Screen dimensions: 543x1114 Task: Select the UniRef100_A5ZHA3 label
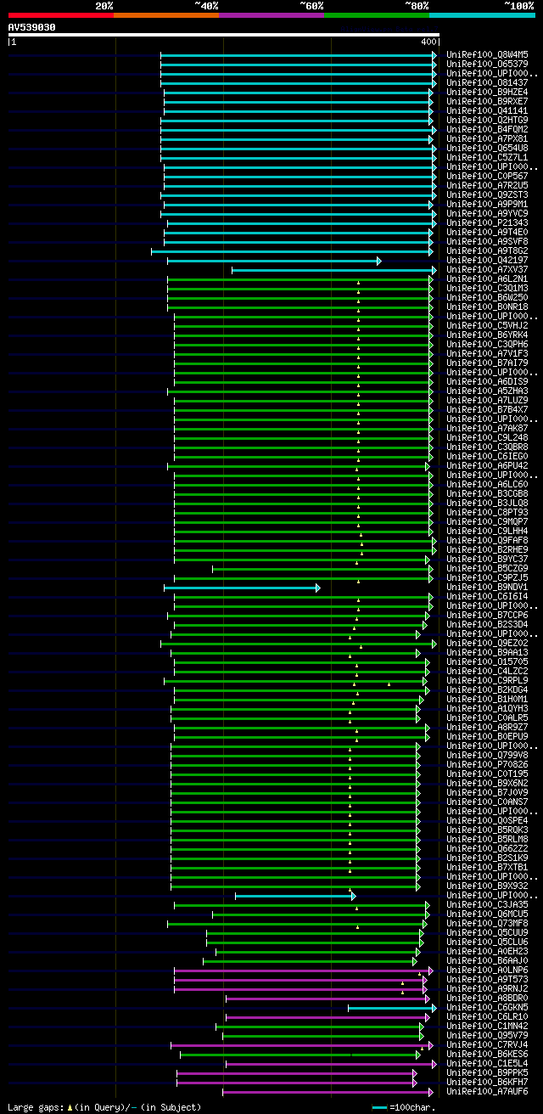tap(487, 391)
